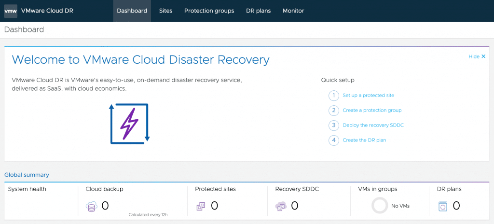The width and height of the screenshot is (494, 224).
Task: Click the No VMs text
Action: point(400,206)
